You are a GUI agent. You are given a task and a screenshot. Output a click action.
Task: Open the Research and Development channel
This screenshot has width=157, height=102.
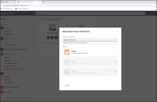click(14, 69)
